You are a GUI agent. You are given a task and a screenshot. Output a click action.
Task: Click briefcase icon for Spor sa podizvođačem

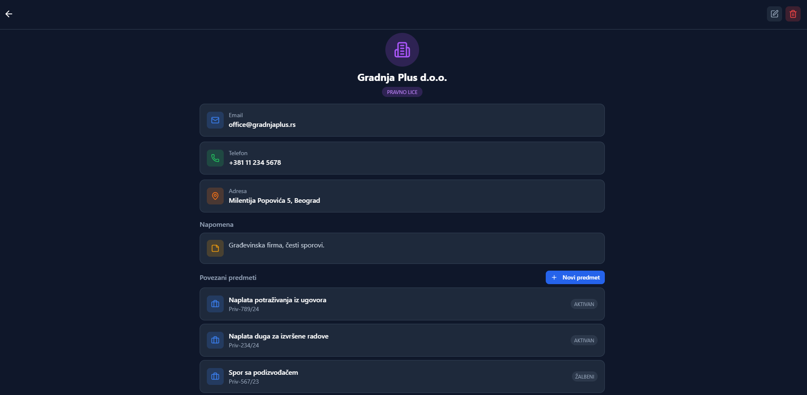[215, 376]
